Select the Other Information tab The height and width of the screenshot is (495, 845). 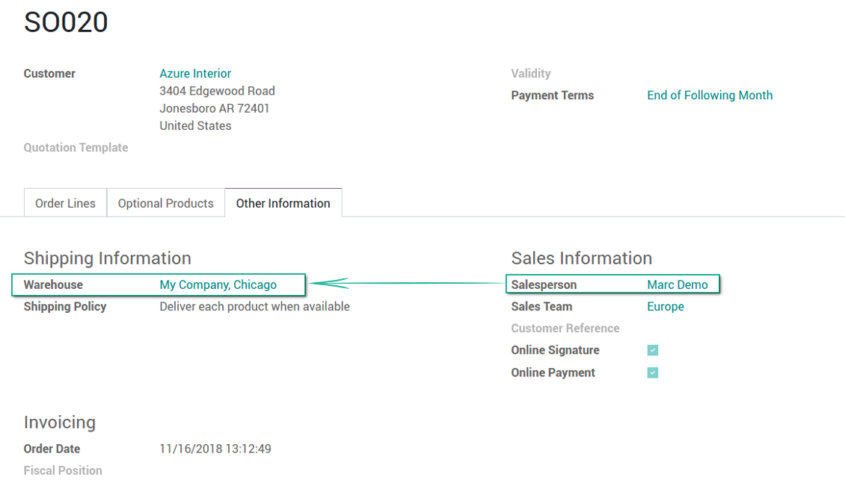click(283, 203)
